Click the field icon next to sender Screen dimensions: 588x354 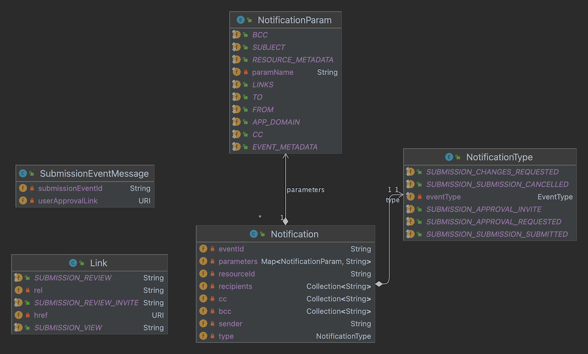click(x=203, y=323)
